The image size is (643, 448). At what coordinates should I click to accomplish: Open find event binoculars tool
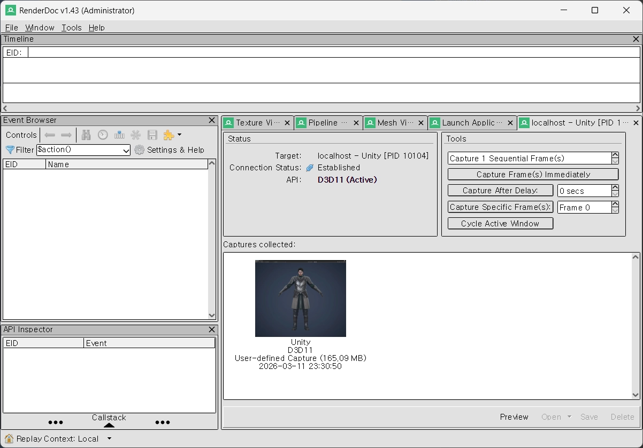pos(86,135)
